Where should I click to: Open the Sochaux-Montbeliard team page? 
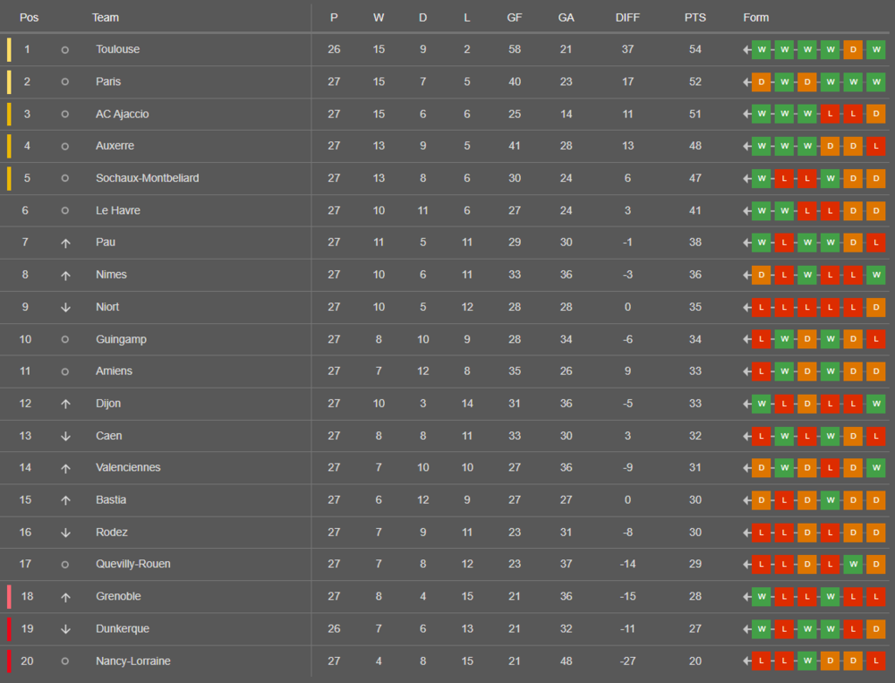[x=148, y=178]
